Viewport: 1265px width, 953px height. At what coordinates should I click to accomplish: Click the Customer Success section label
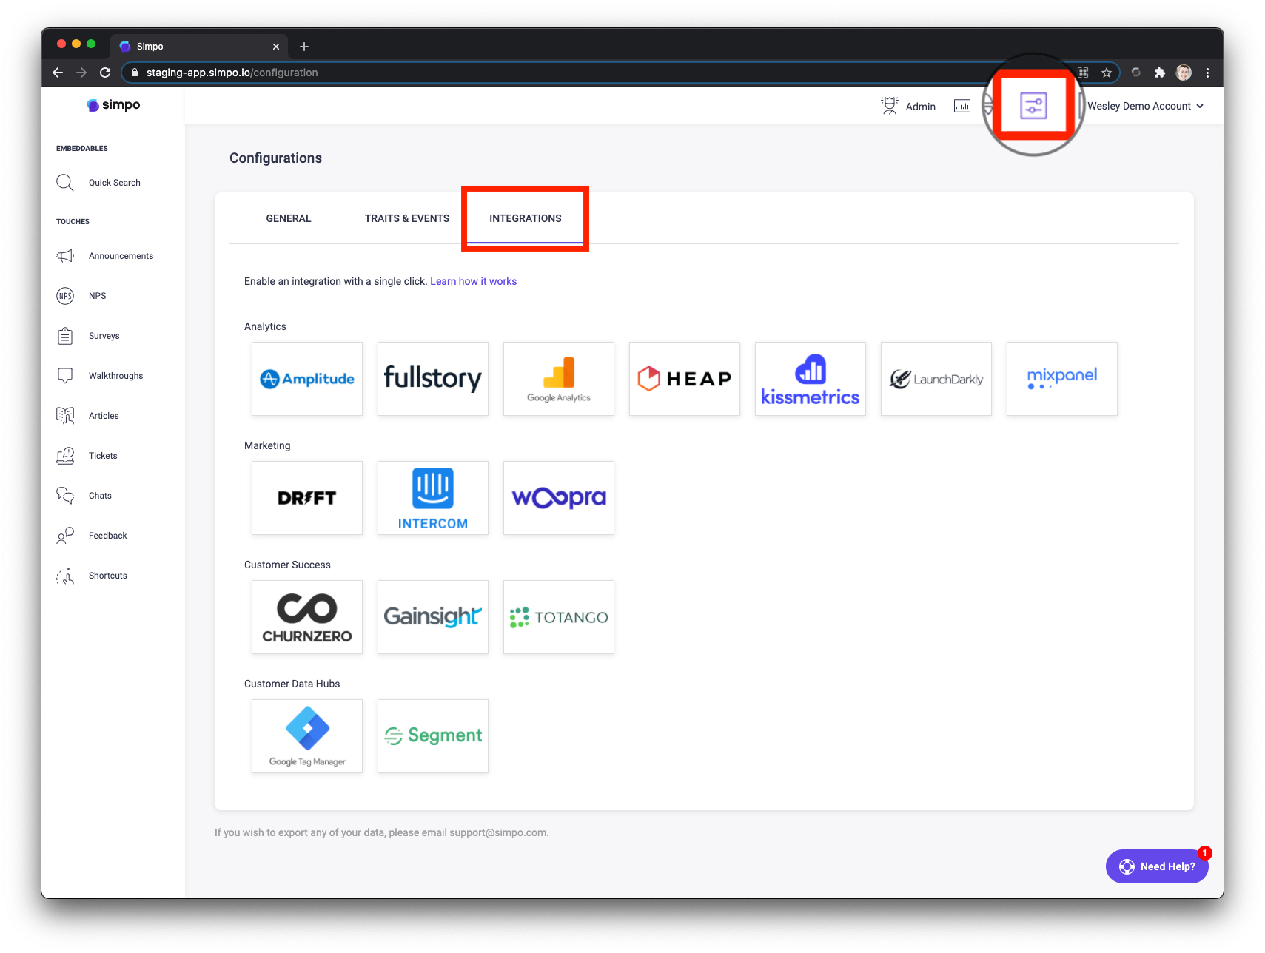287,565
